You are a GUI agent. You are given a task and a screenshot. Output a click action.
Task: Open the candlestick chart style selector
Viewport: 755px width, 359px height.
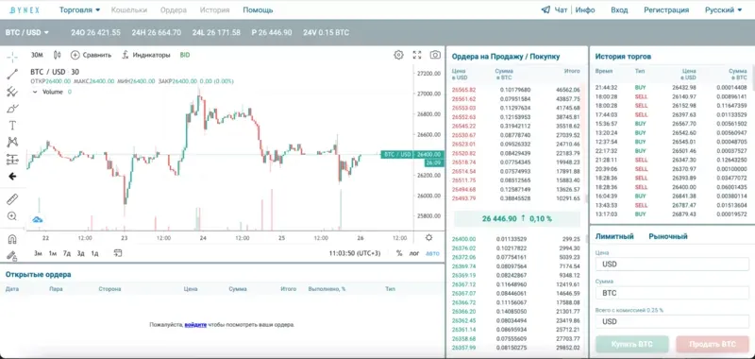(x=58, y=55)
